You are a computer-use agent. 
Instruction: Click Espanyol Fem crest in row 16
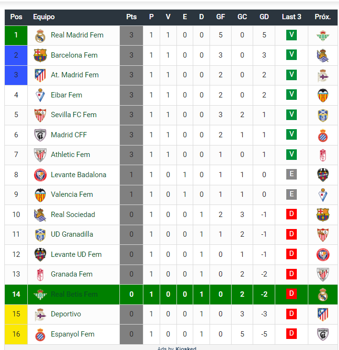[x=40, y=334]
